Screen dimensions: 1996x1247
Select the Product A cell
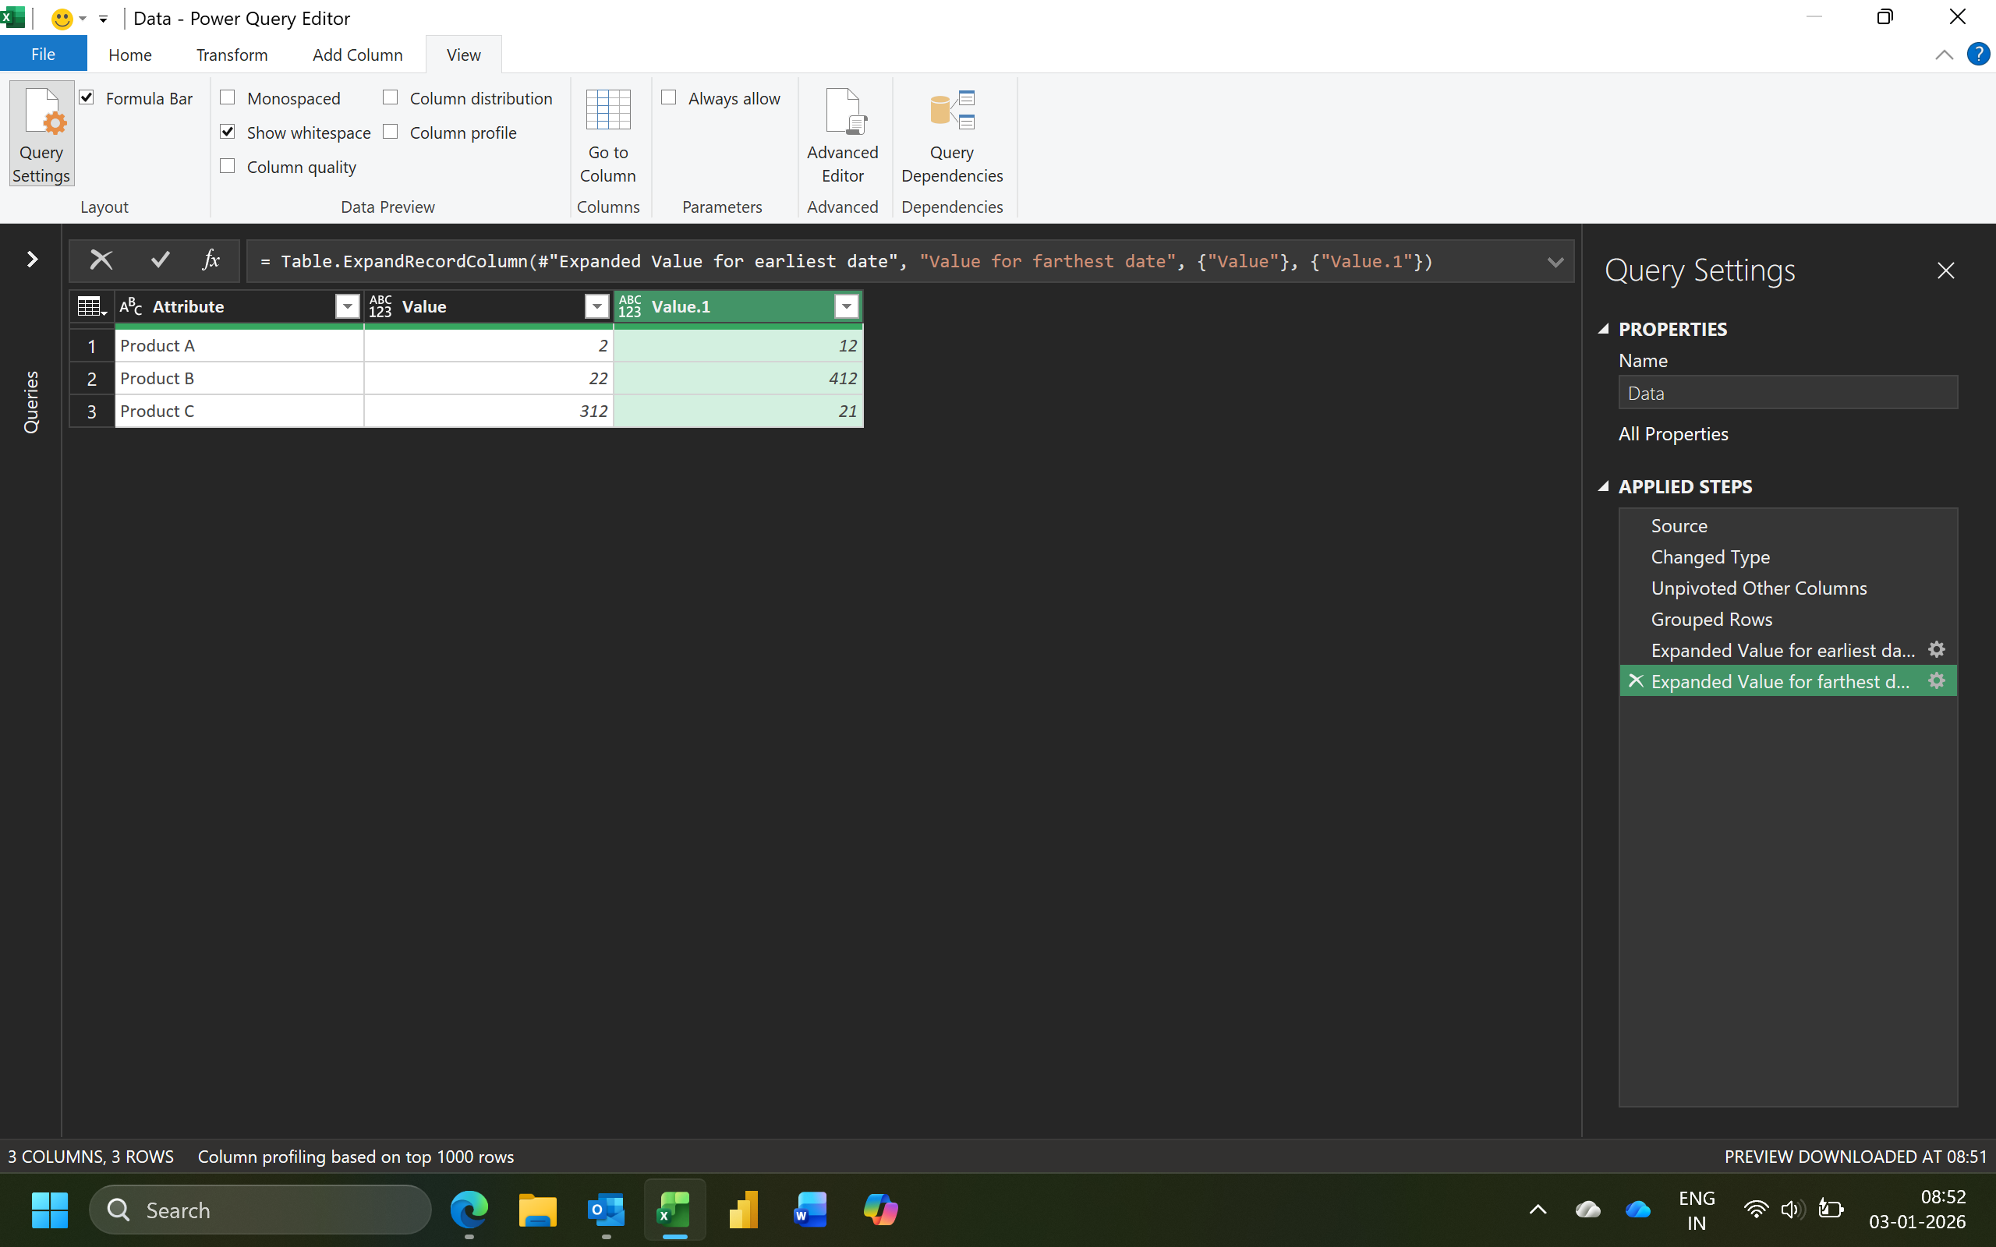pyautogui.click(x=239, y=345)
